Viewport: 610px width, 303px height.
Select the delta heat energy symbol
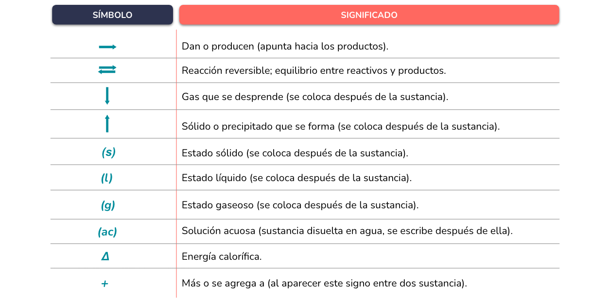pos(105,256)
